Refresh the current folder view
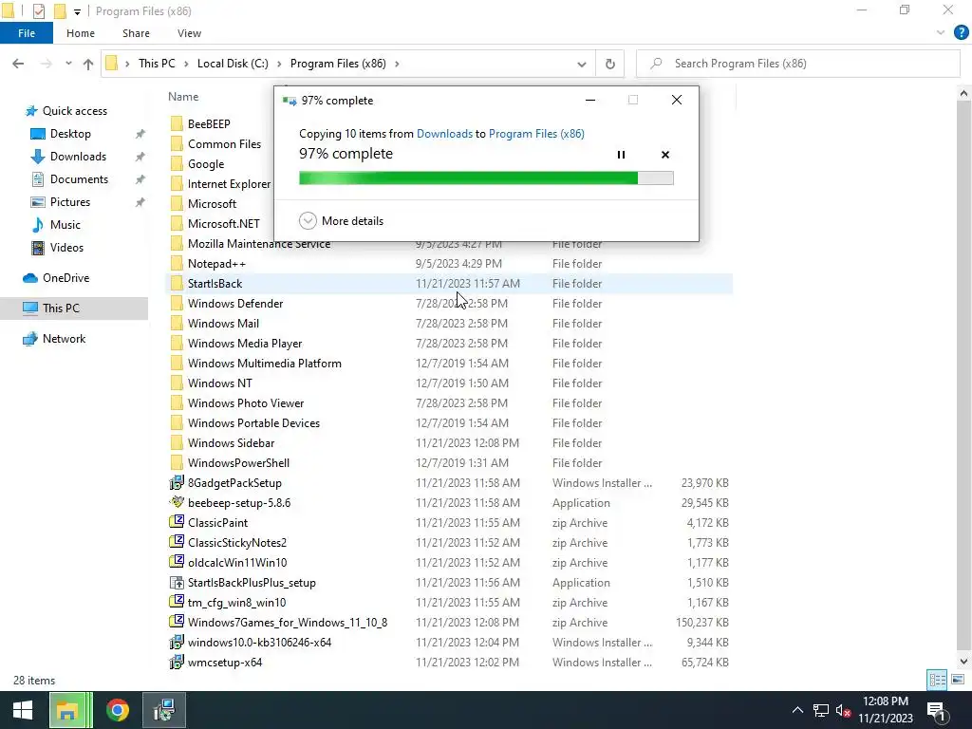 point(610,64)
